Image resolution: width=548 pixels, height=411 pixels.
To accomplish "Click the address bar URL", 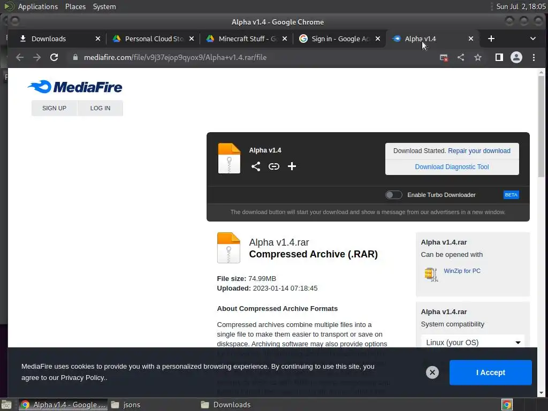I will [175, 57].
